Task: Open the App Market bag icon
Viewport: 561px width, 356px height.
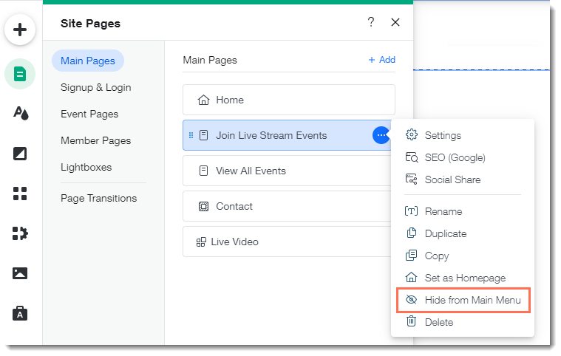Action: pos(20,313)
